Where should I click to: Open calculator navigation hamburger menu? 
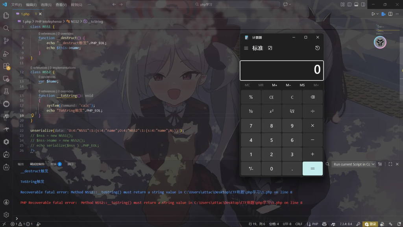click(246, 48)
